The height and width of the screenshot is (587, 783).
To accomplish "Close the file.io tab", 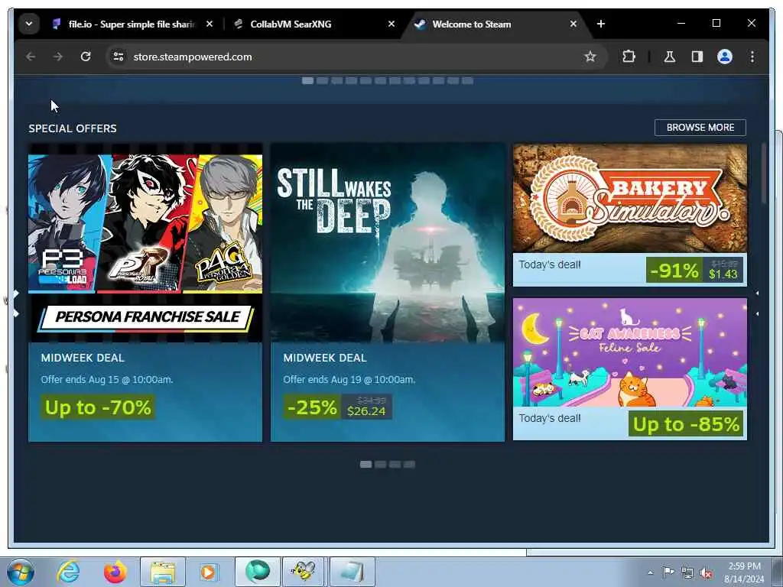I will (210, 24).
